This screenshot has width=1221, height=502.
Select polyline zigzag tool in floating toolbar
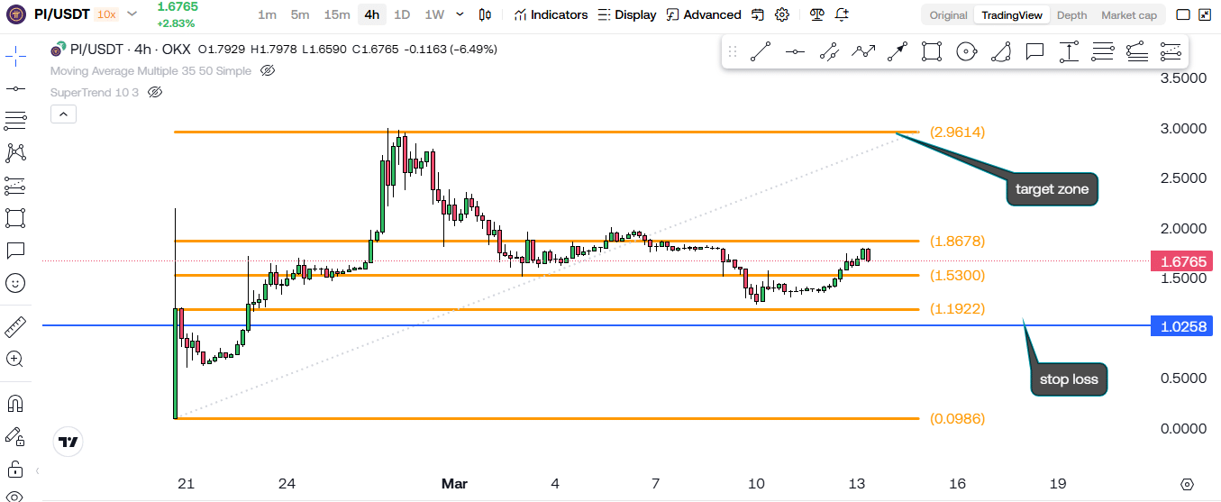tap(863, 52)
